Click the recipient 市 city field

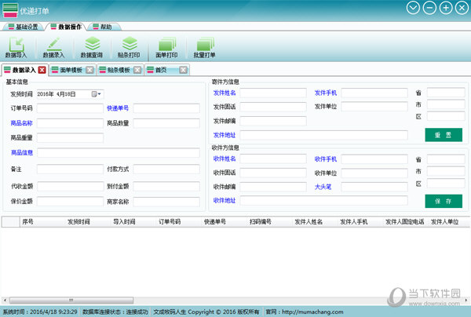(x=446, y=171)
